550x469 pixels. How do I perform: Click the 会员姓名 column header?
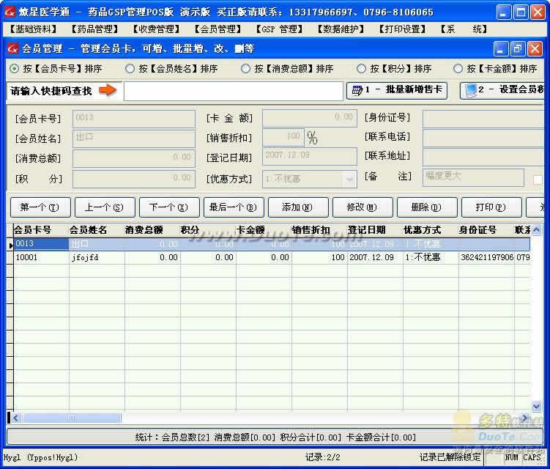tap(97, 230)
